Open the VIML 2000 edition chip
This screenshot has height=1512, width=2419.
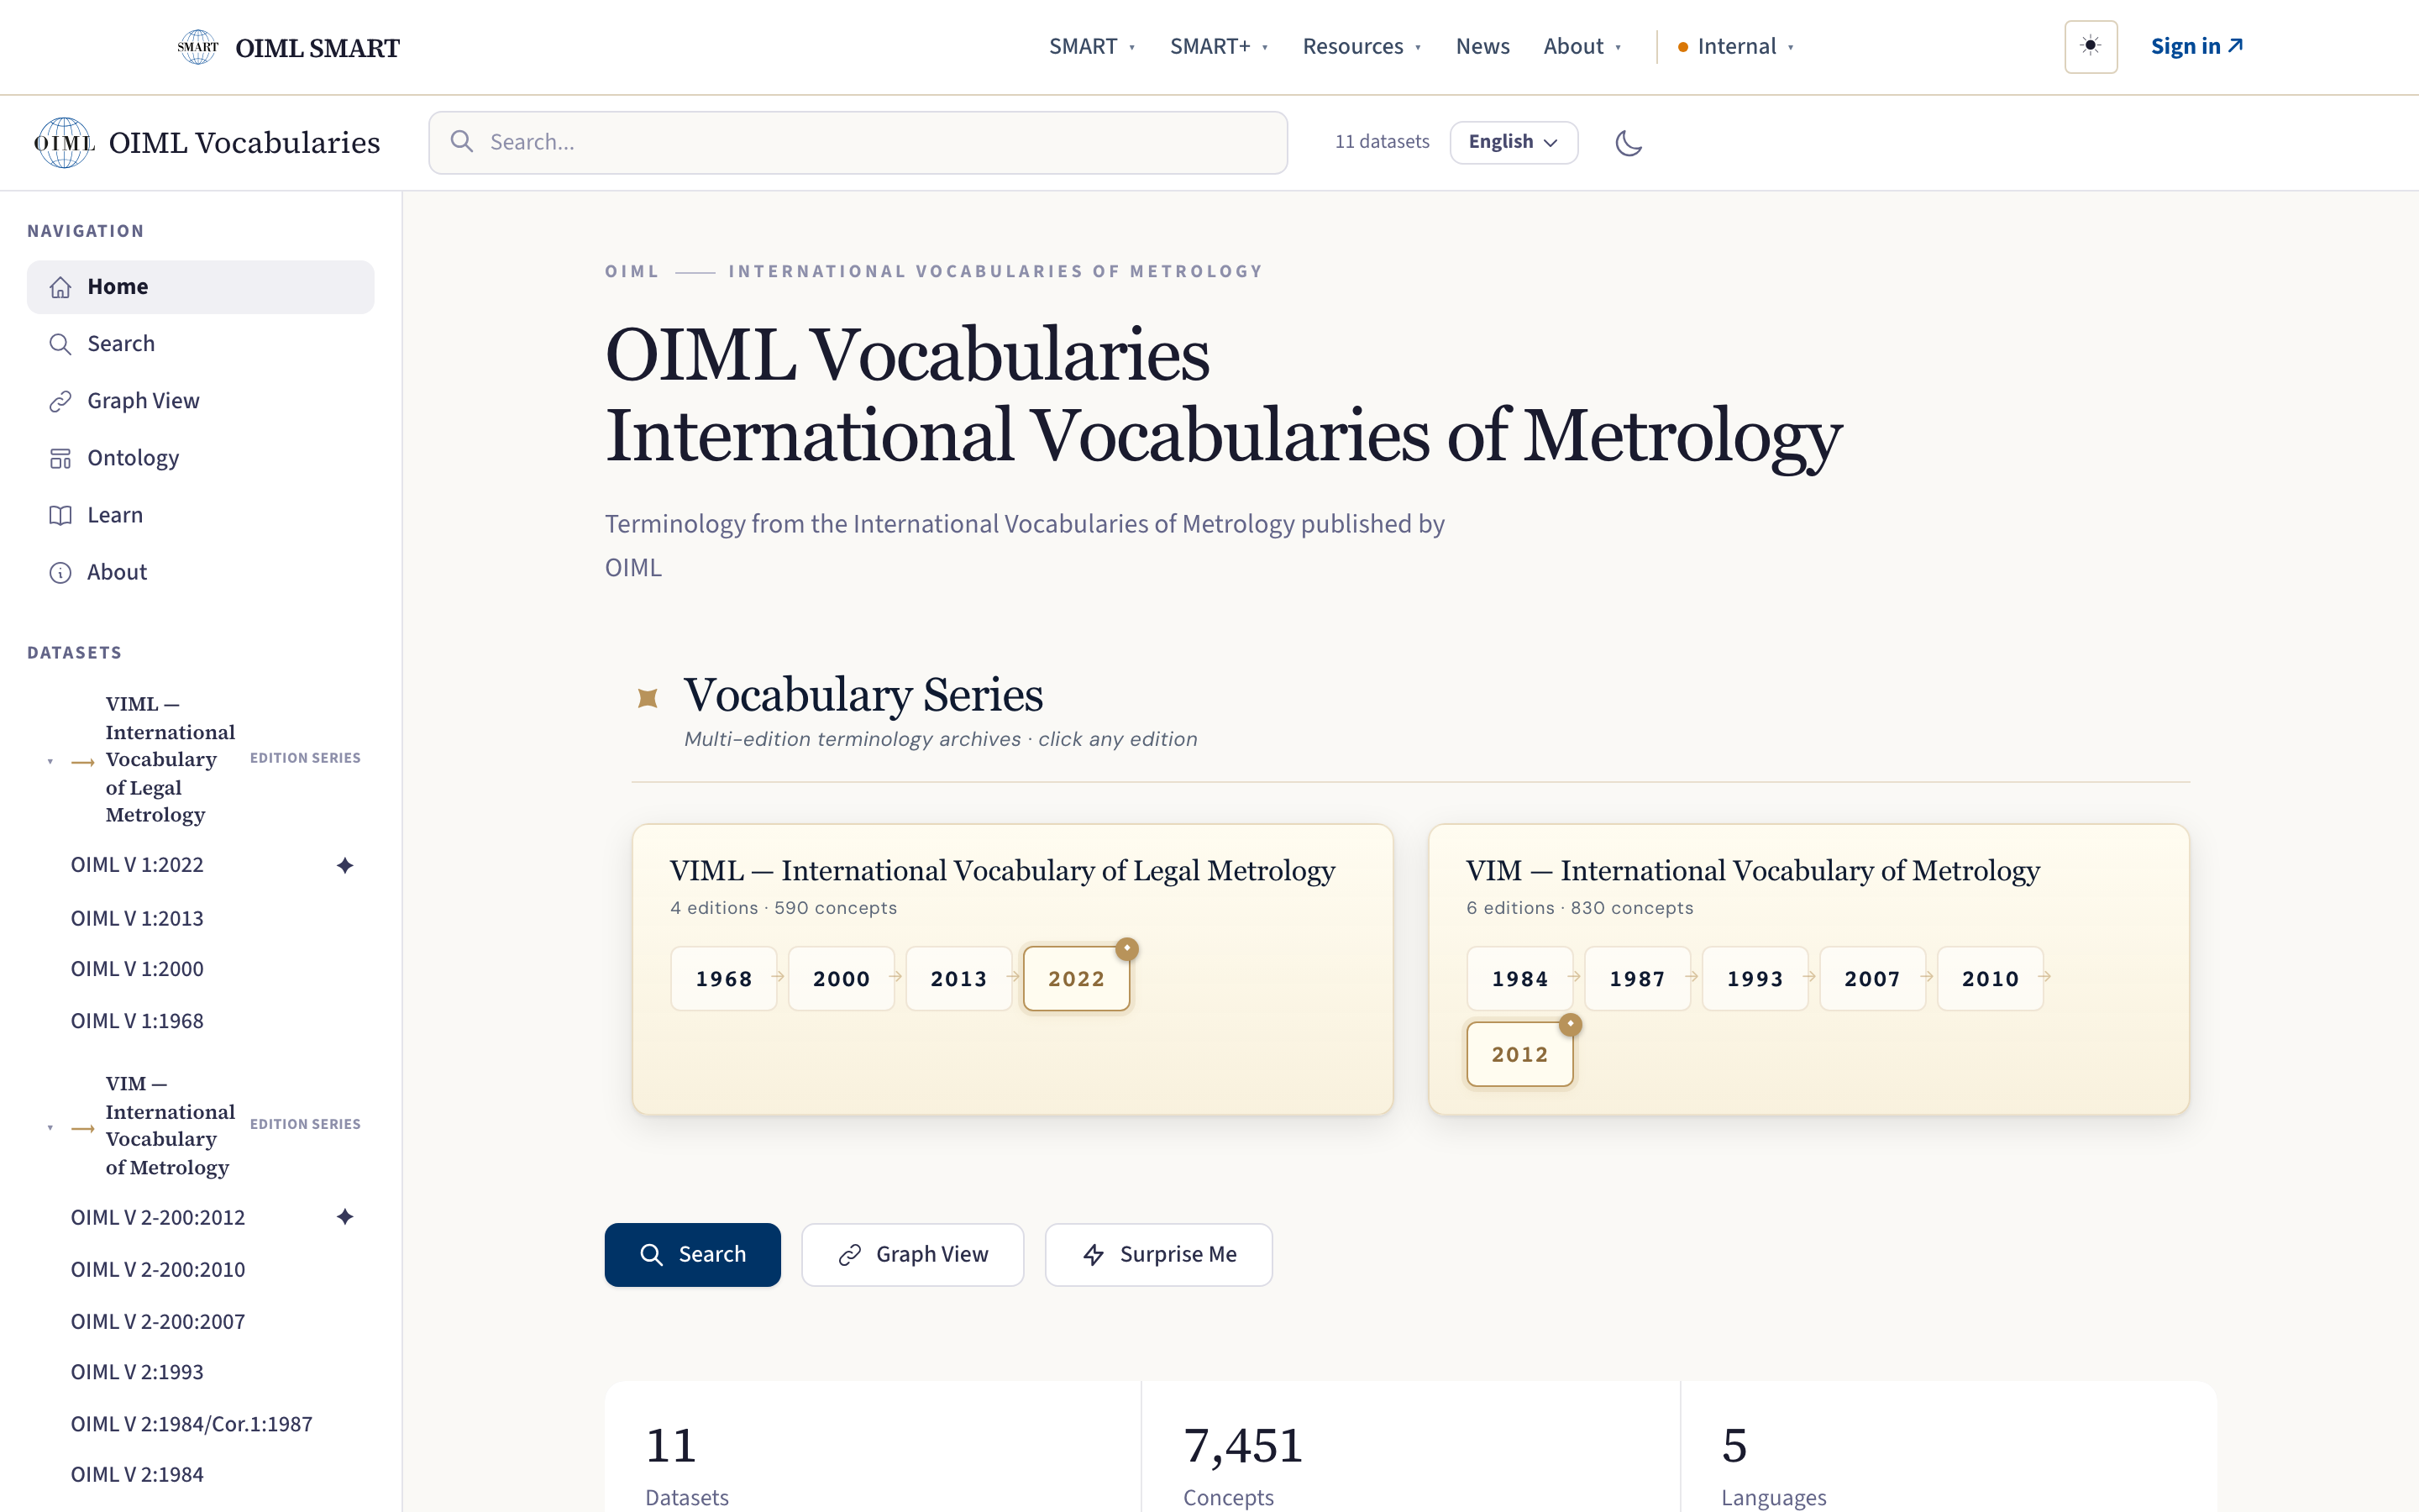(x=842, y=979)
